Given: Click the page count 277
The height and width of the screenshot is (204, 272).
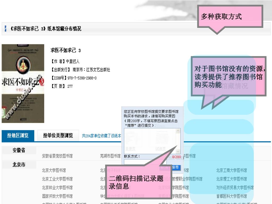Looking at the screenshot, I should [x=70, y=86].
